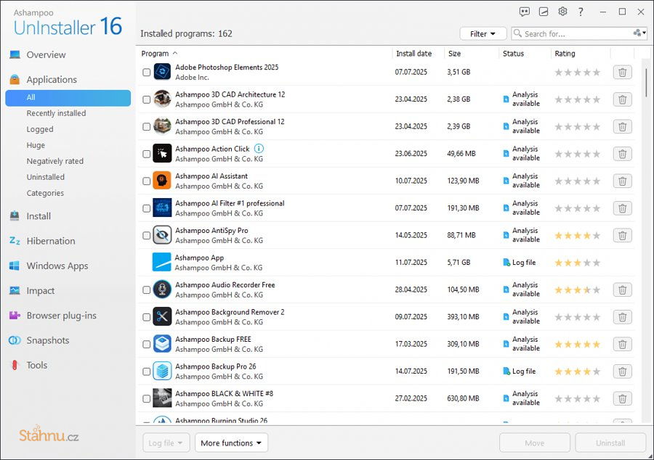The image size is (654, 460).
Task: Check the Ashampoo Audio Recorder Free checkbox
Action: (x=146, y=289)
